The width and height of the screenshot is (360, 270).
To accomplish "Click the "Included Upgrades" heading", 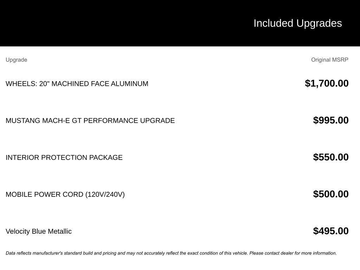I will point(297,23).
